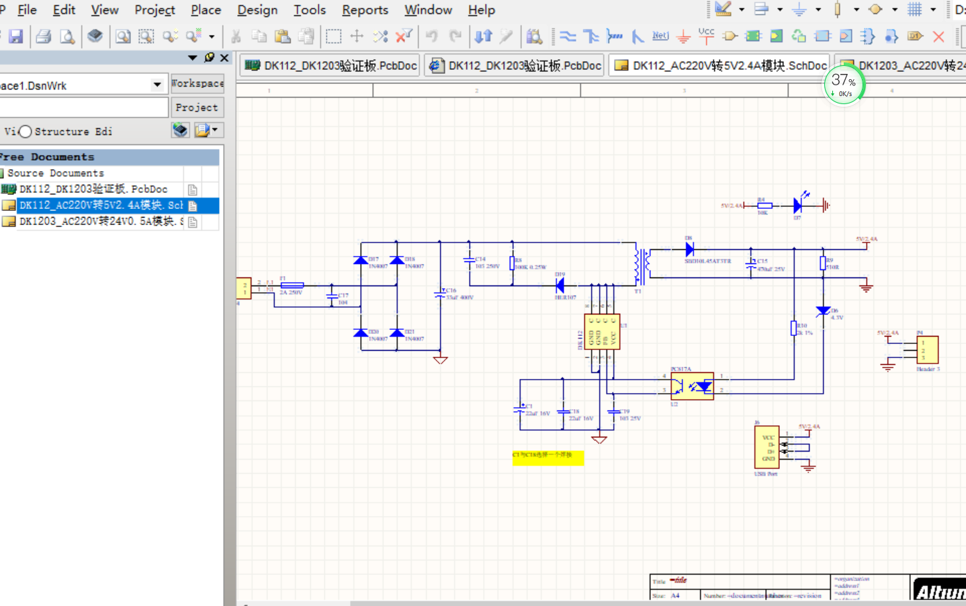
Task: Open power sources dropdown arrow
Action: click(x=818, y=9)
